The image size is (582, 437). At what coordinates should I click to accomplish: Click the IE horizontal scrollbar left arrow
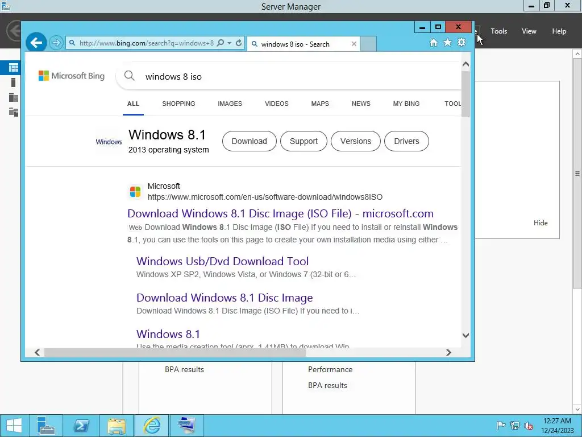pos(37,352)
